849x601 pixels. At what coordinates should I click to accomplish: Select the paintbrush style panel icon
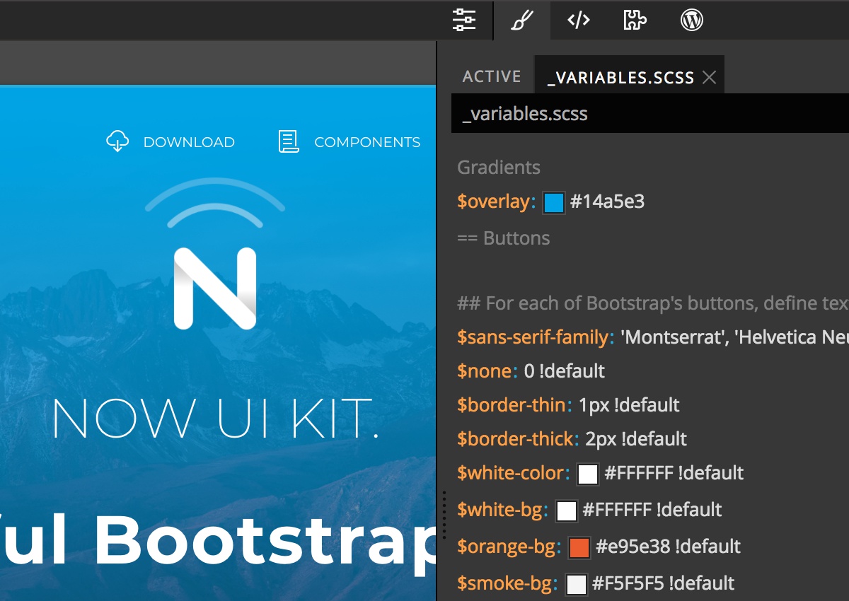521,20
